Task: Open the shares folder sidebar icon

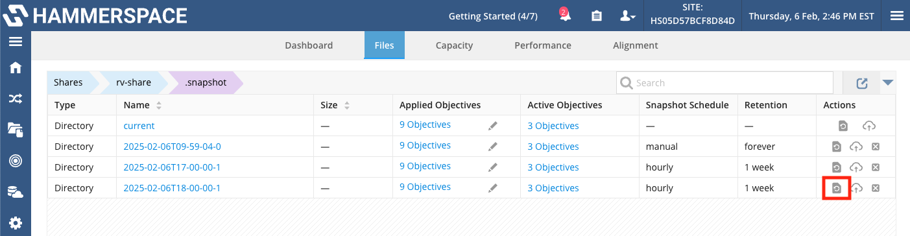Action: coord(15,129)
